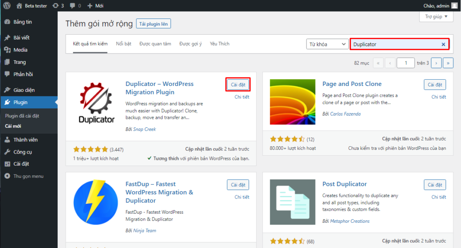Switch to the Nổi bật tab

coord(123,44)
